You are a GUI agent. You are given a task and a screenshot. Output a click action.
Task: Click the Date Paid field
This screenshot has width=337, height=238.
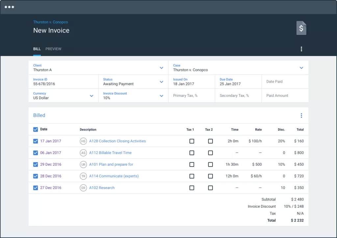pos(285,82)
